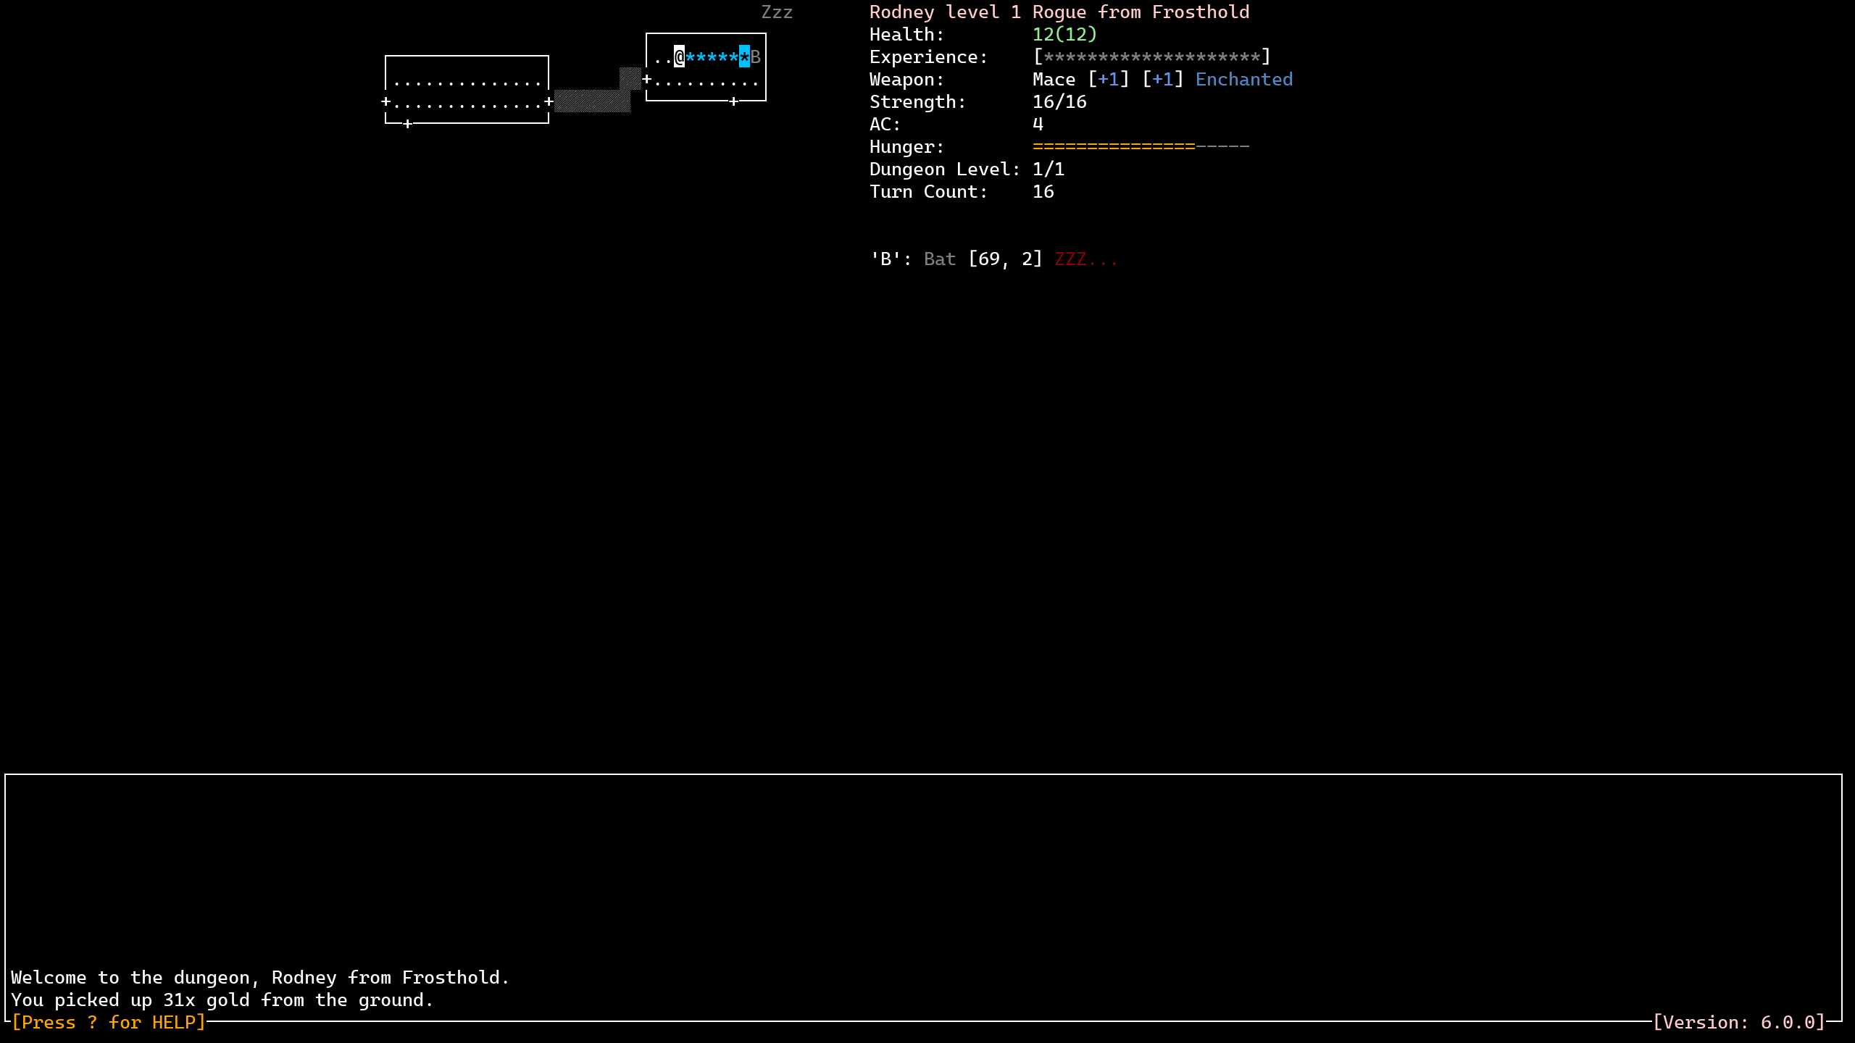Click the sleeping Bat 'B' glyph on map

(755, 56)
